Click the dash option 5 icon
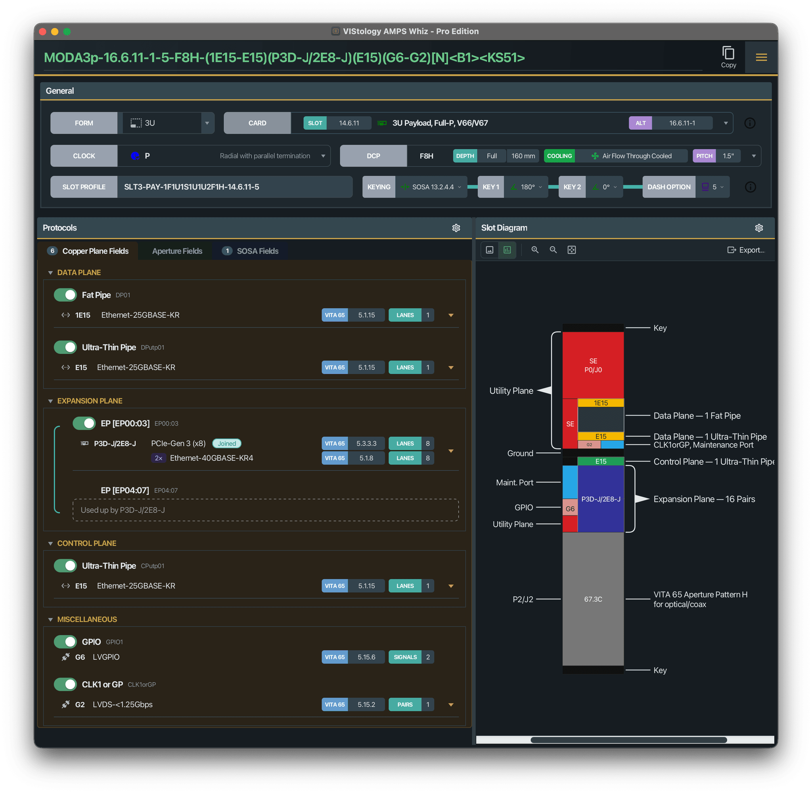This screenshot has height=793, width=812. click(705, 187)
